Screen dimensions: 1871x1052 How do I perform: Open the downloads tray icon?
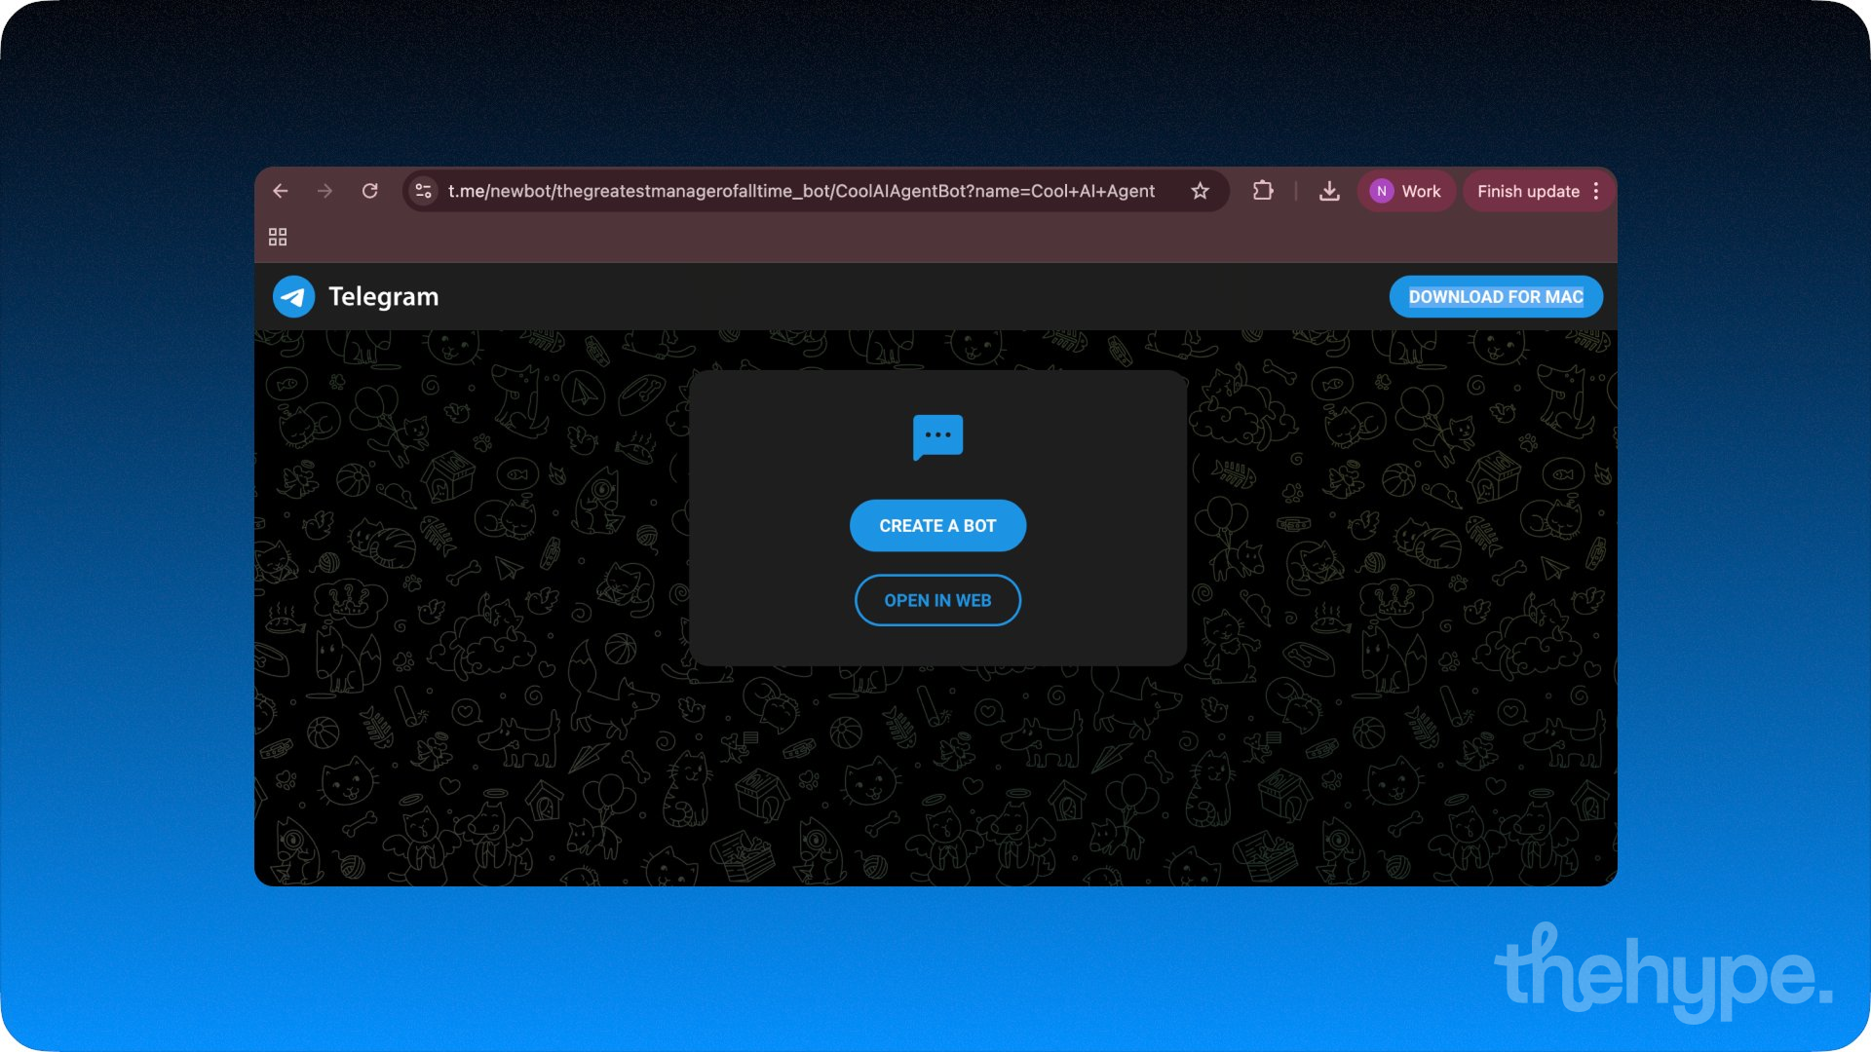[1329, 191]
